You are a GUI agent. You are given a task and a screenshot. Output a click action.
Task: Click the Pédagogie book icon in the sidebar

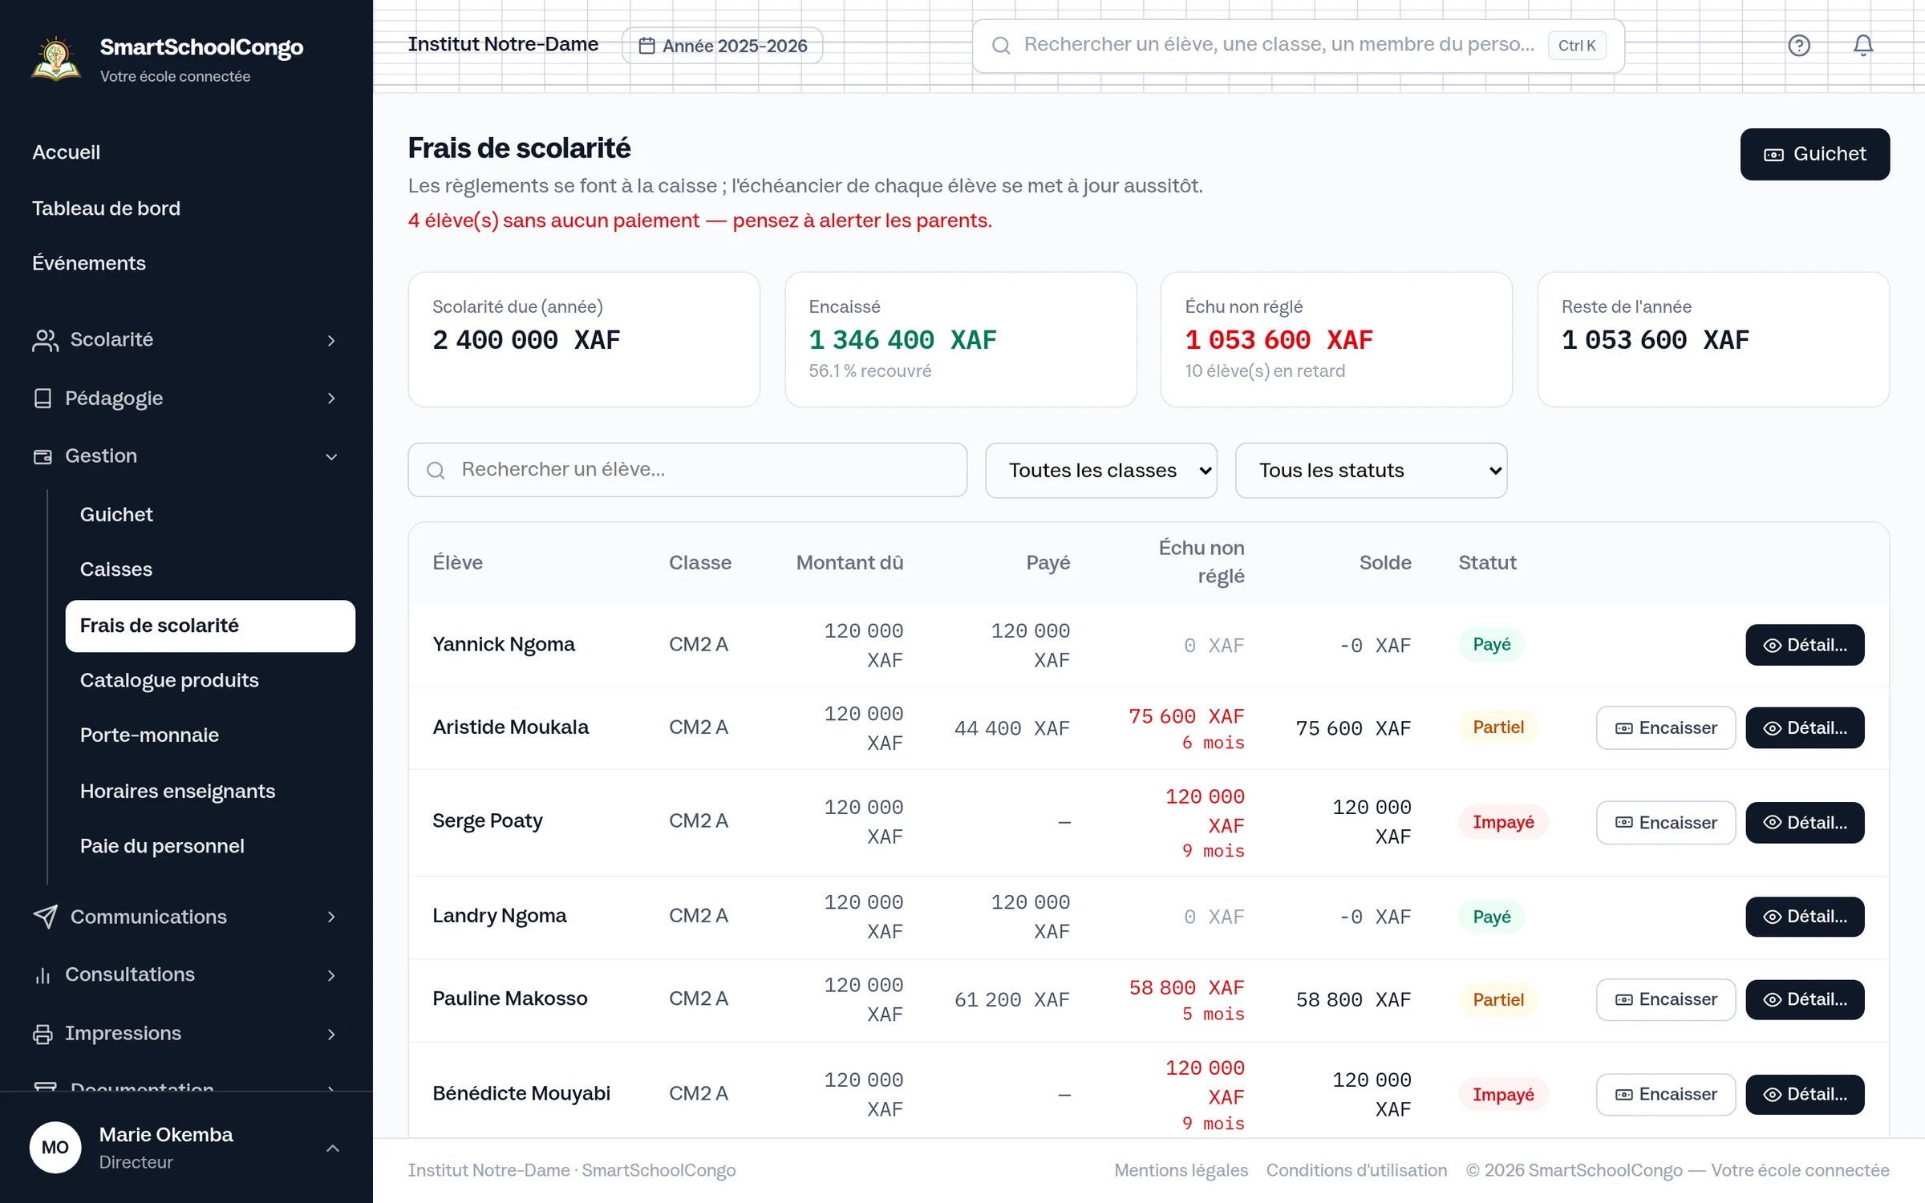point(43,399)
